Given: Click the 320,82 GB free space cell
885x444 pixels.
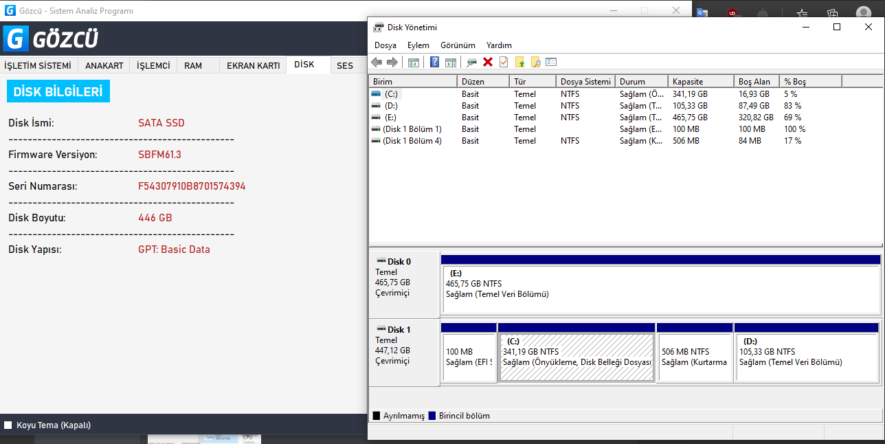Looking at the screenshot, I should (756, 118).
